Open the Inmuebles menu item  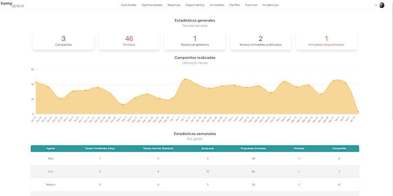(x=217, y=5)
